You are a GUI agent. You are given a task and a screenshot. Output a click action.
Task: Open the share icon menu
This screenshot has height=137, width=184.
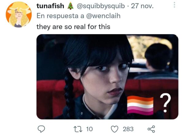coord(151,129)
